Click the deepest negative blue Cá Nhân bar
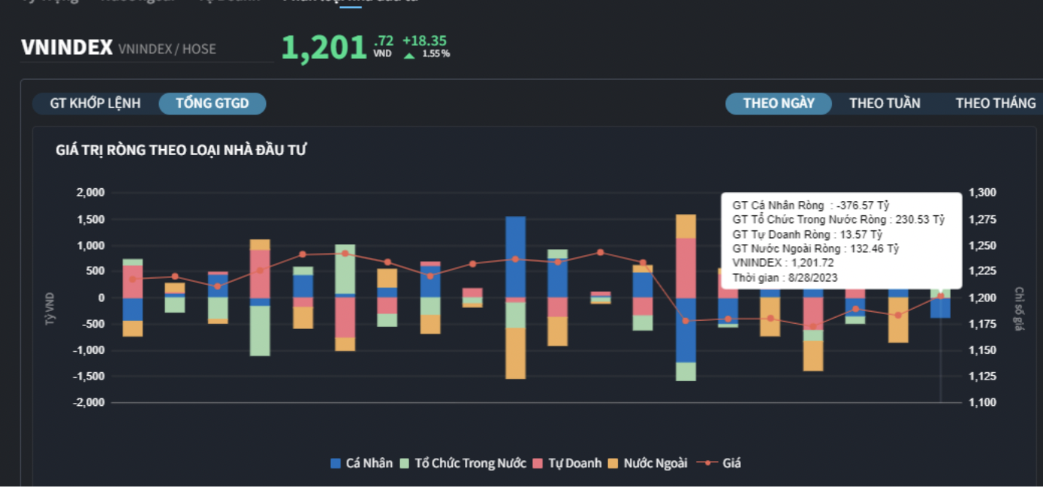The width and height of the screenshot is (1046, 488). click(686, 330)
